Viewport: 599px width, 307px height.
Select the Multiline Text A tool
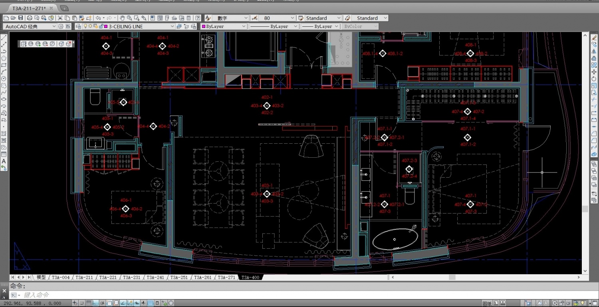(4, 161)
